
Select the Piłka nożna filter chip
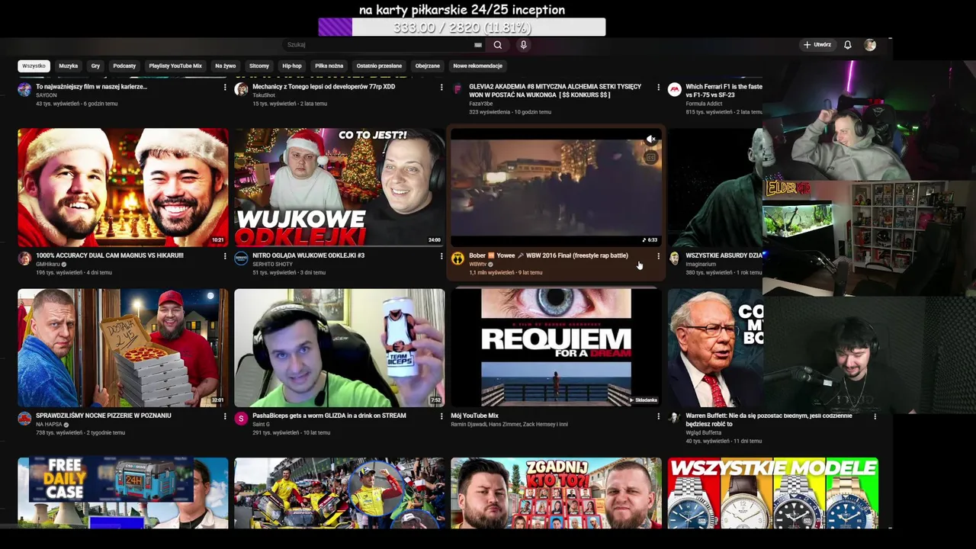(x=329, y=66)
